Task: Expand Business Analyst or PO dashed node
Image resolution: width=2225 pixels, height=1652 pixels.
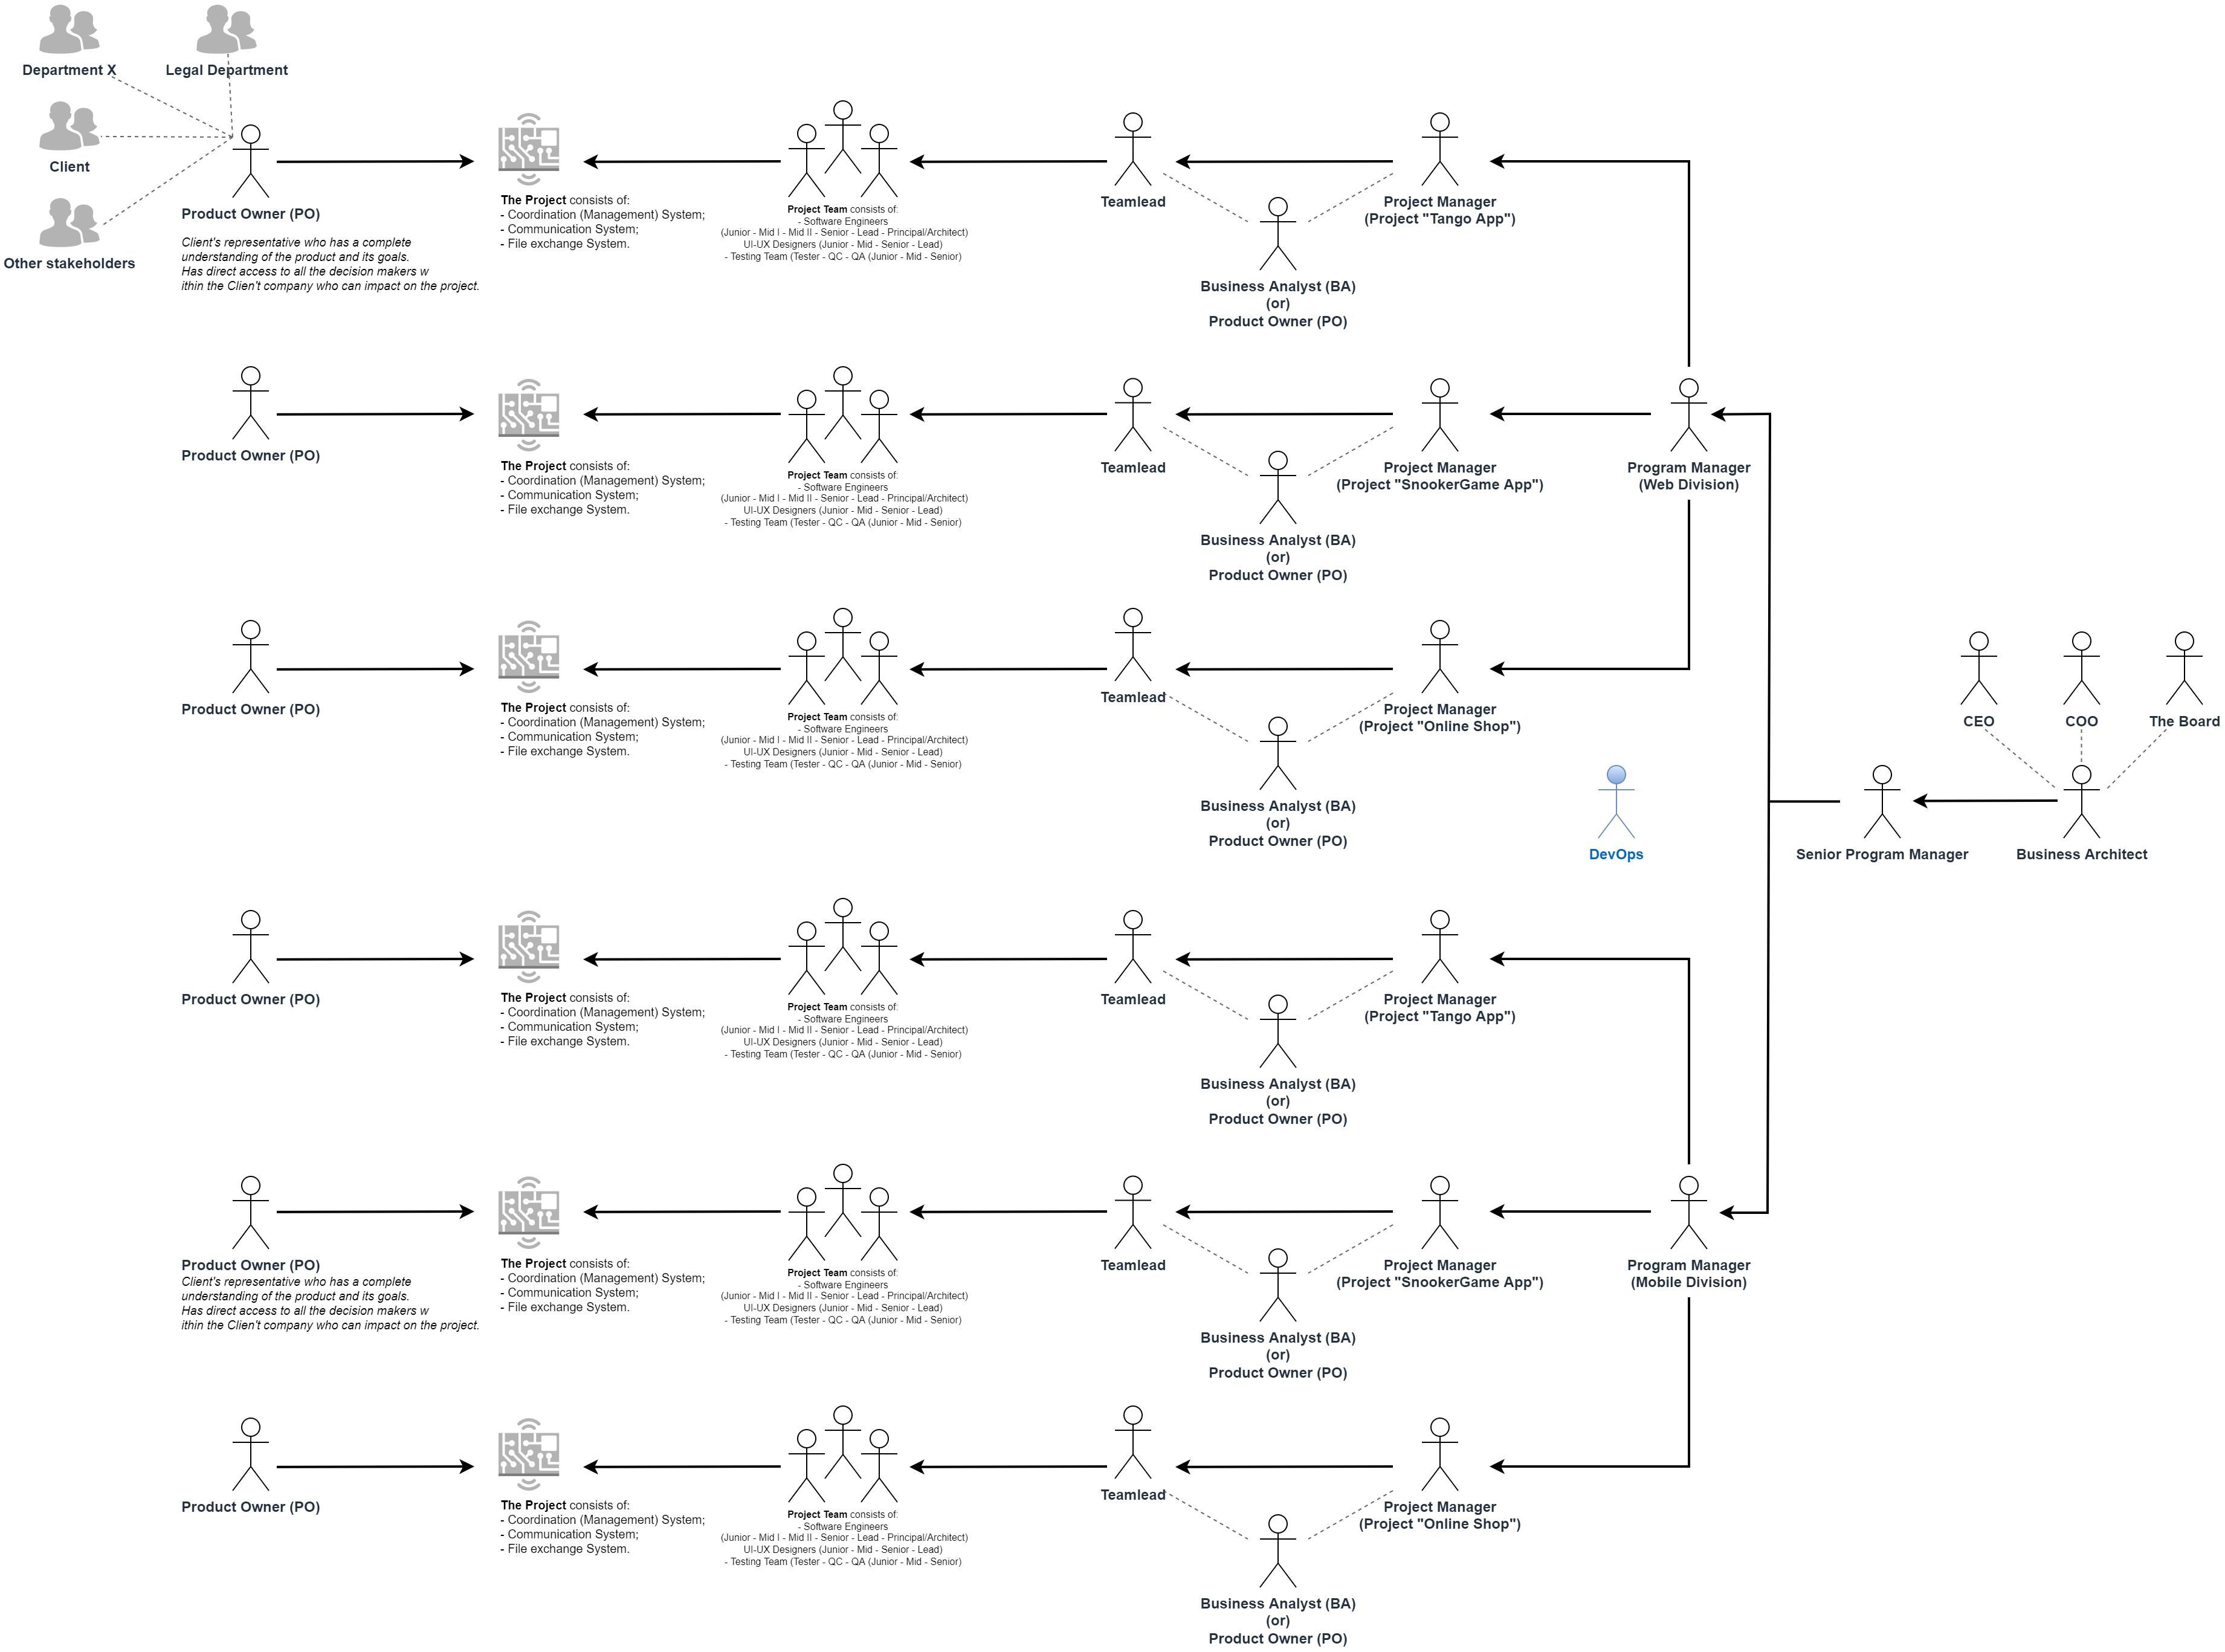Action: click(1277, 243)
